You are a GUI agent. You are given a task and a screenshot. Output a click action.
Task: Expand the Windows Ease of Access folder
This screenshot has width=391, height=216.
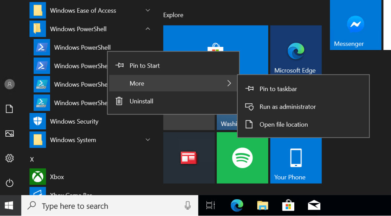[148, 10]
